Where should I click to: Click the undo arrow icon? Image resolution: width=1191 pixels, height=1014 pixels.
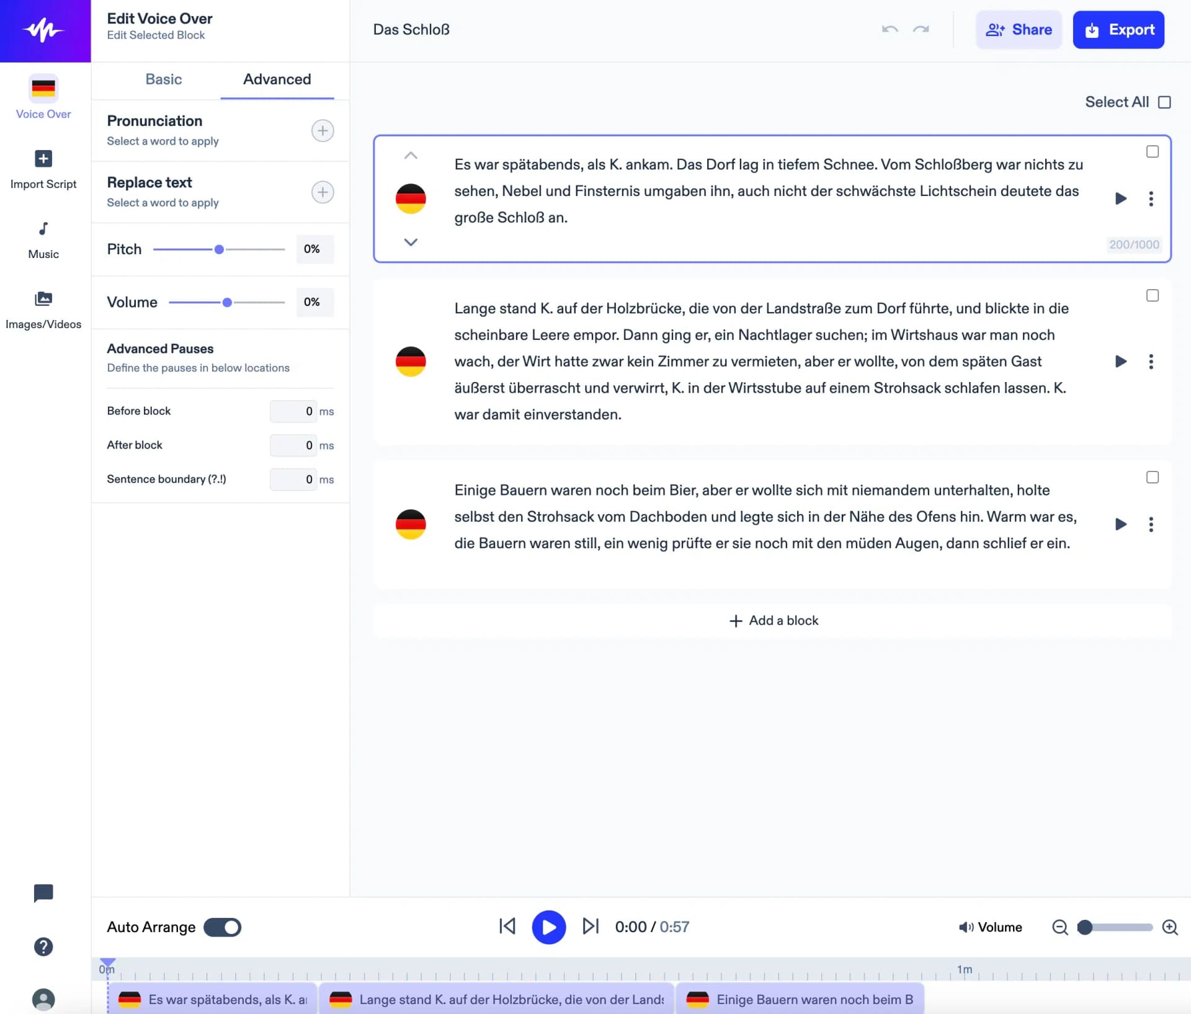click(890, 29)
